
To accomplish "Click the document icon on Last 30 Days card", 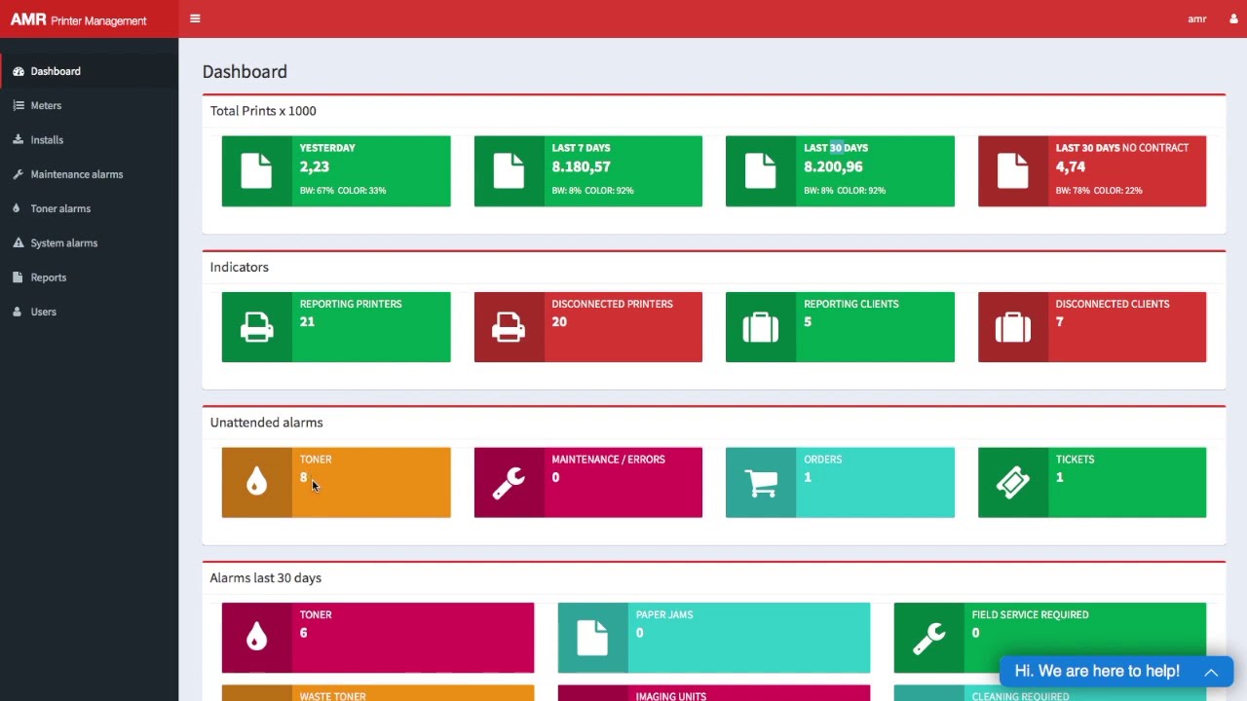I will (761, 171).
